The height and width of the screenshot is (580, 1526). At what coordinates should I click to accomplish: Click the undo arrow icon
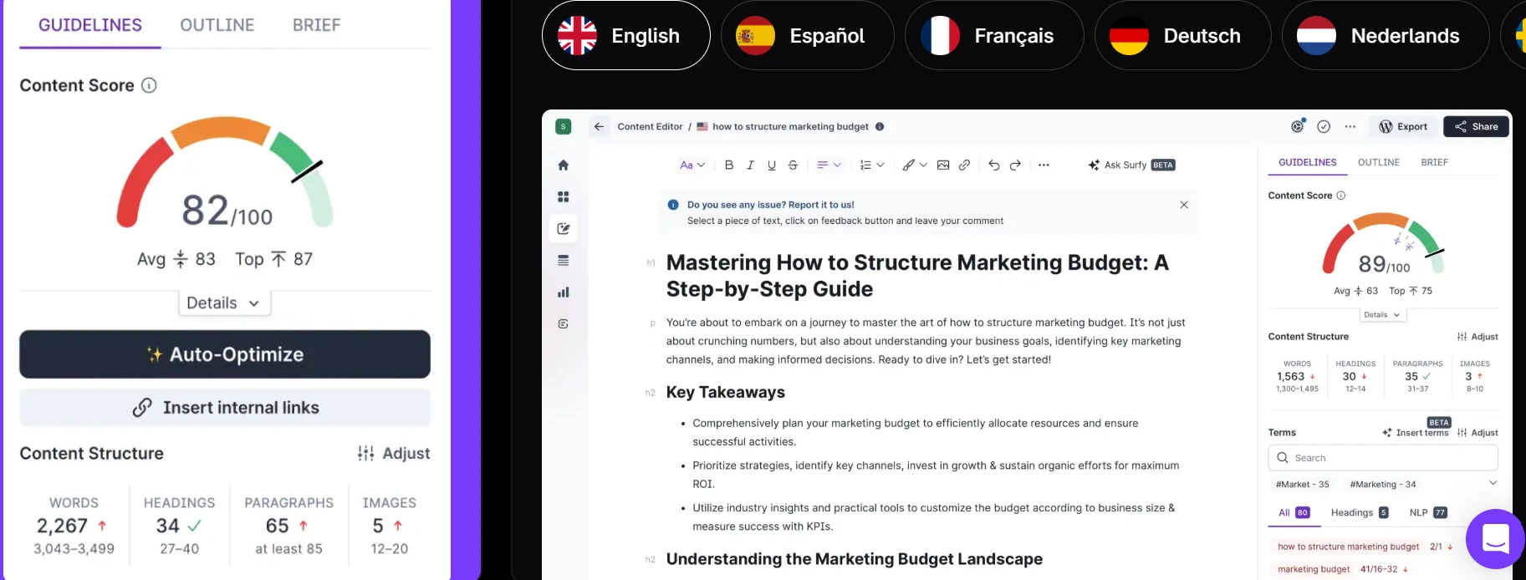[x=993, y=165]
